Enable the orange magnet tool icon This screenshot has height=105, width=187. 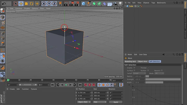(x=3, y=68)
